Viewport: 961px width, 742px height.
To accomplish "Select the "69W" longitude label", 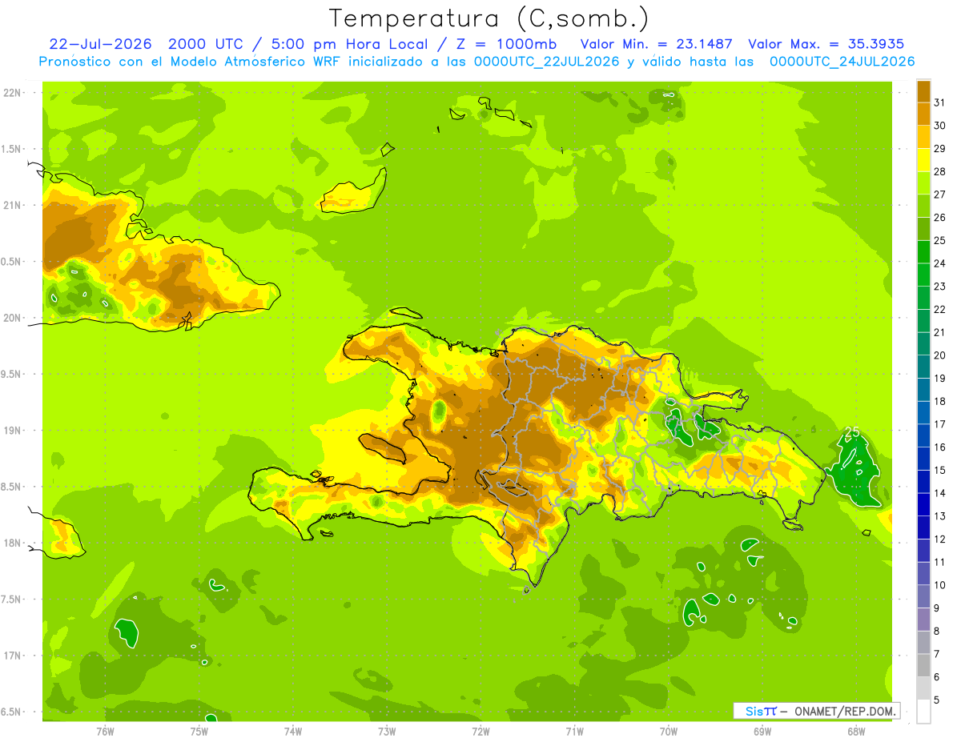I will click(x=762, y=731).
